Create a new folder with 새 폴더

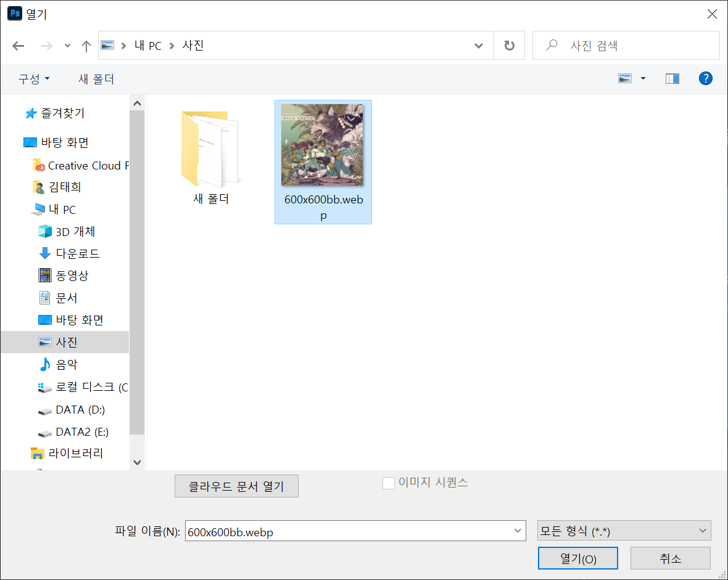tap(96, 79)
